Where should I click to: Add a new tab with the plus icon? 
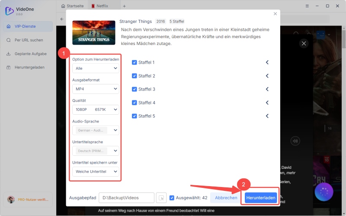pos(124,6)
